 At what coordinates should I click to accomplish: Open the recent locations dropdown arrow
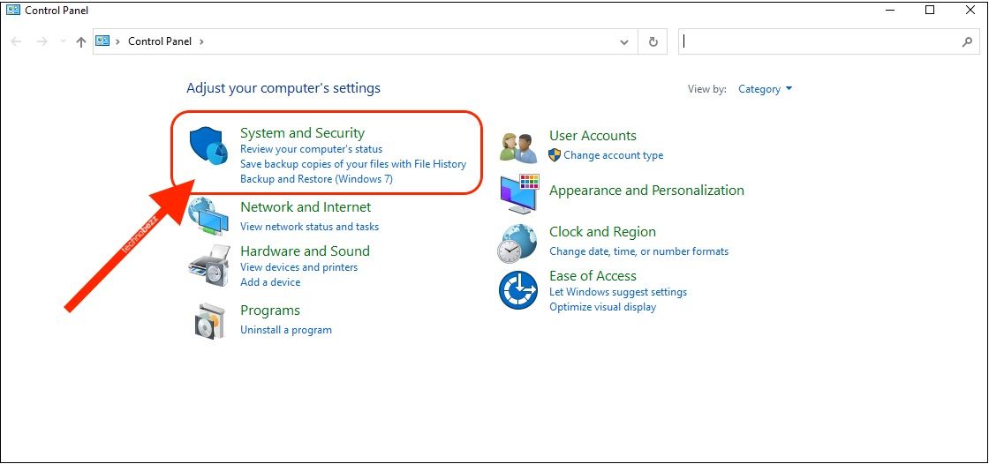point(62,41)
